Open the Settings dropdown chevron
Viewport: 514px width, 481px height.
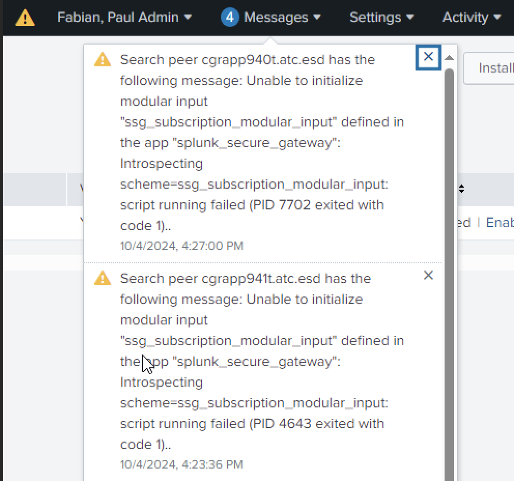(x=411, y=17)
